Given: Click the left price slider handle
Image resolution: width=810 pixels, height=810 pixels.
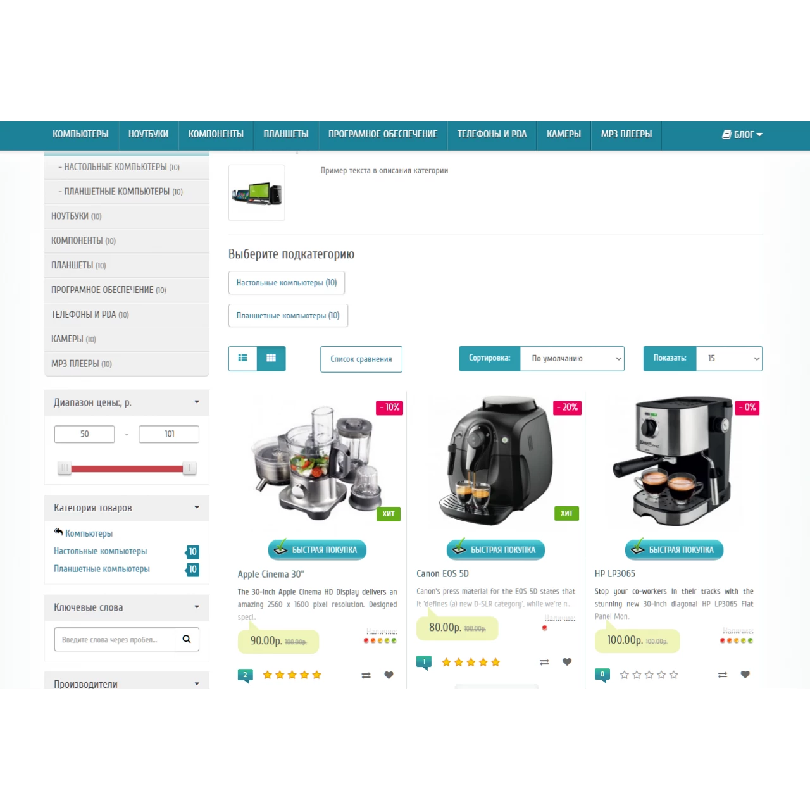Looking at the screenshot, I should [64, 468].
